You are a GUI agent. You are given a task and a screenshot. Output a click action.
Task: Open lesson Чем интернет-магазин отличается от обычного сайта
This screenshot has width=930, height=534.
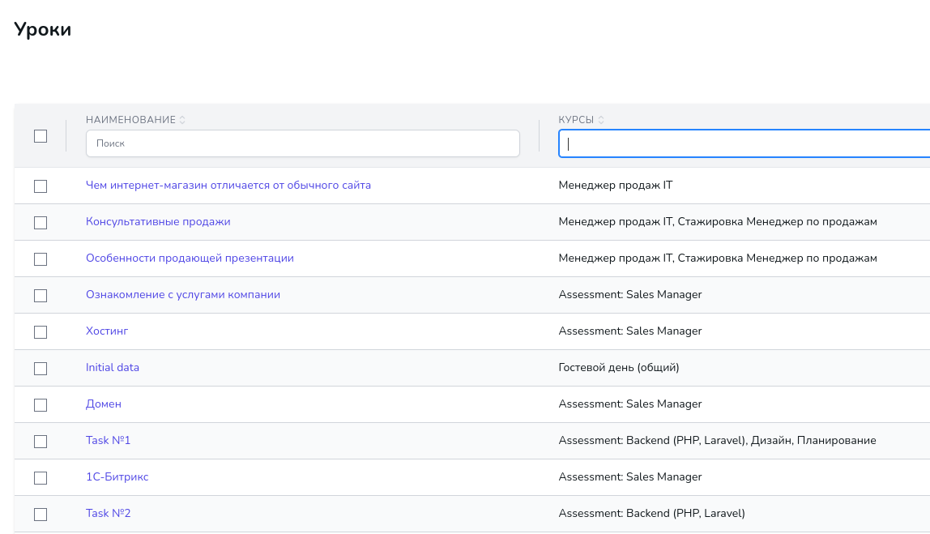tap(228, 186)
